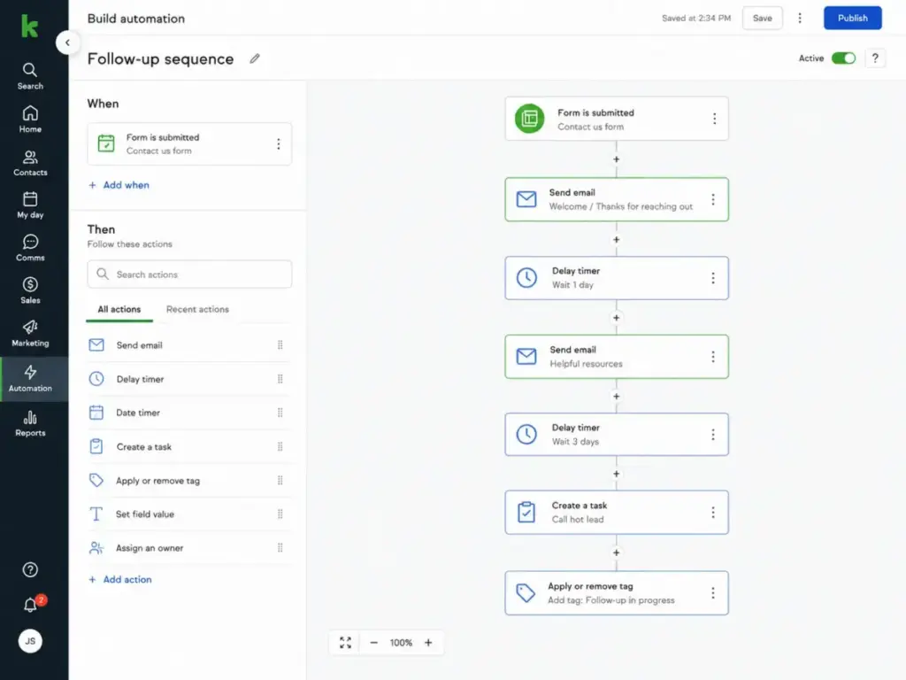Click the 100% zoom level value
Viewport: 906px width, 680px height.
tap(401, 643)
